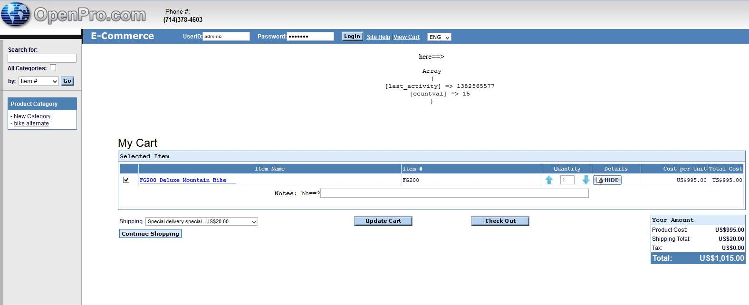Click into the Notes text field
749x305 pixels.
(x=454, y=193)
